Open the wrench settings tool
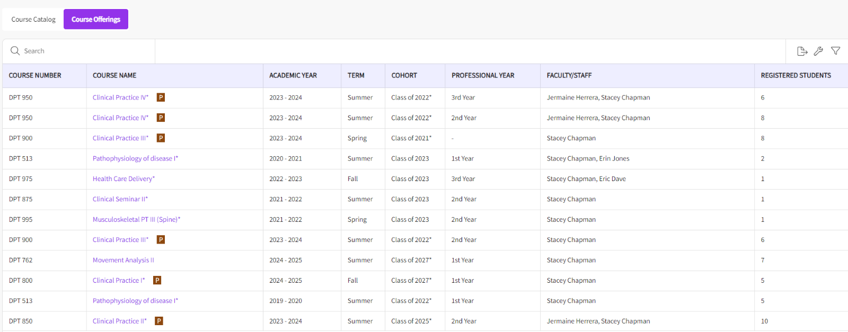The image size is (848, 332). pyautogui.click(x=818, y=51)
